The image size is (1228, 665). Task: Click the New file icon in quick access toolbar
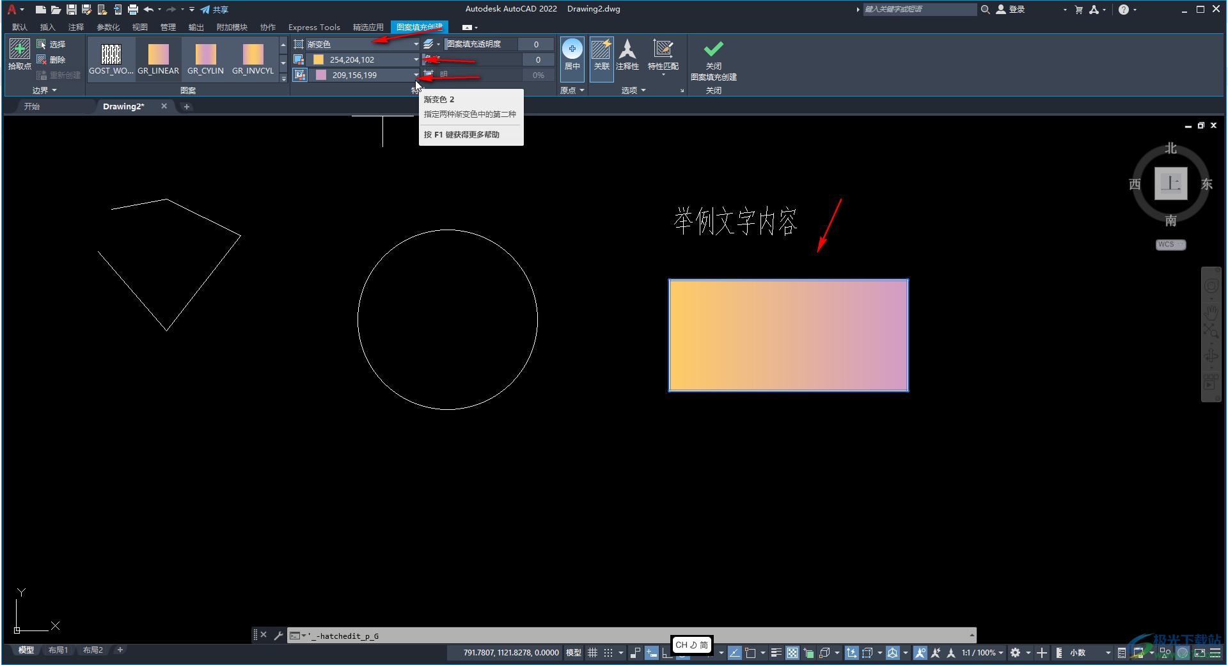coord(40,10)
